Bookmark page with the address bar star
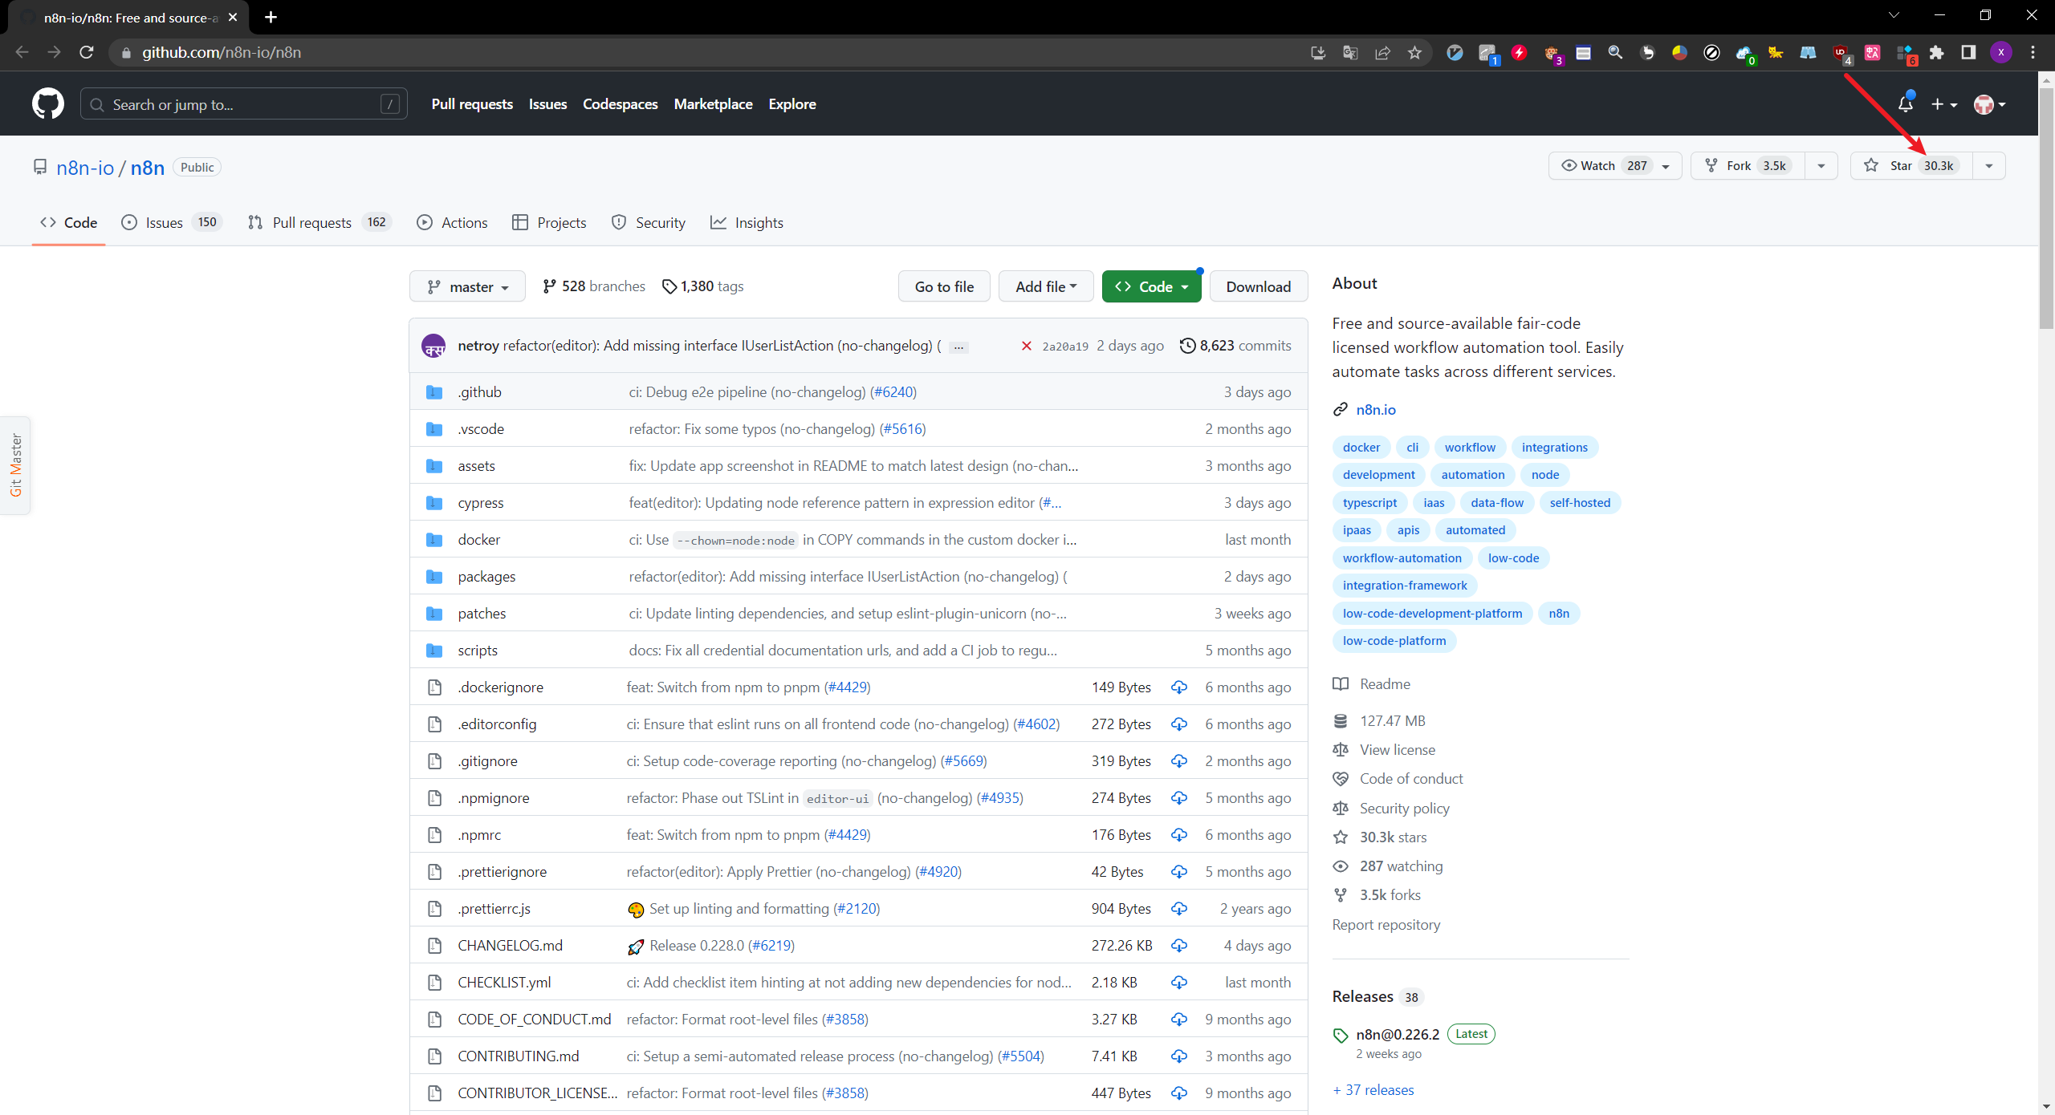The image size is (2055, 1115). coord(1414,53)
